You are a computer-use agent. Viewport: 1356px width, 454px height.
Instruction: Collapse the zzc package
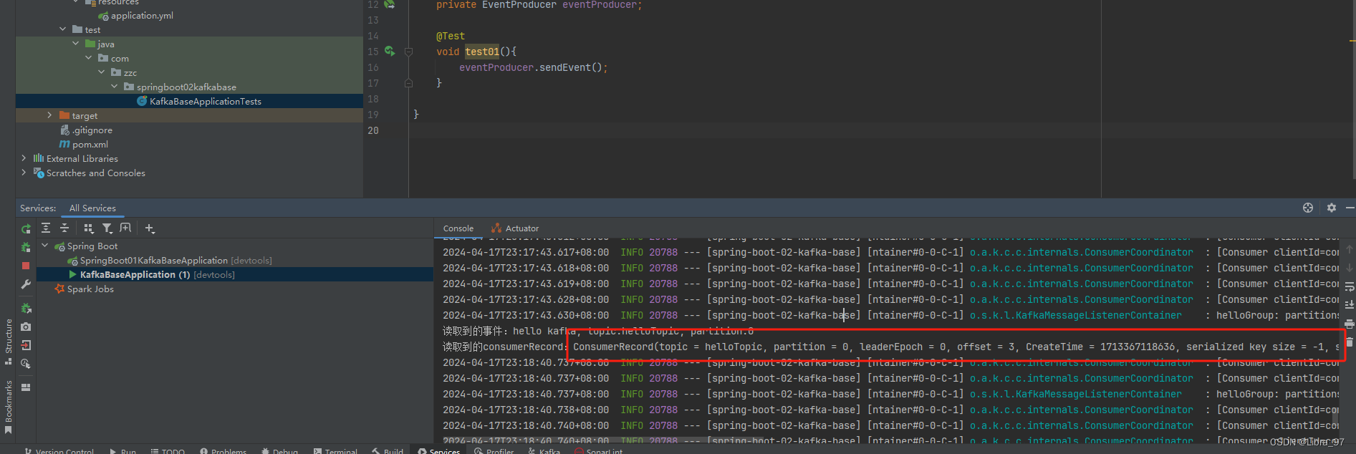102,72
